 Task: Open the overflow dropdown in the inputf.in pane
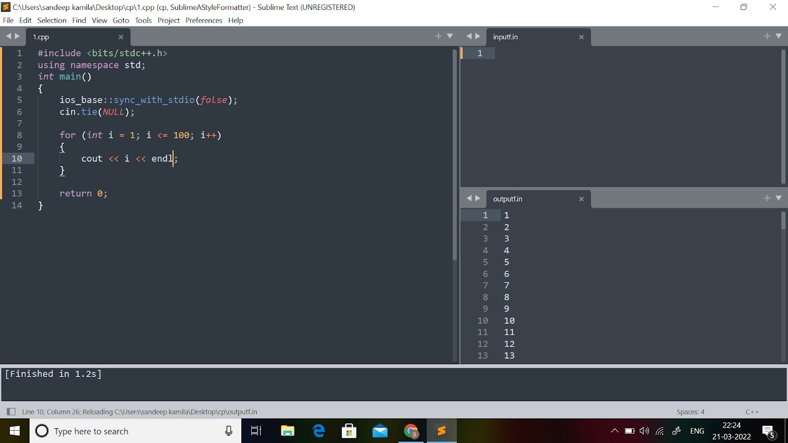coord(780,36)
